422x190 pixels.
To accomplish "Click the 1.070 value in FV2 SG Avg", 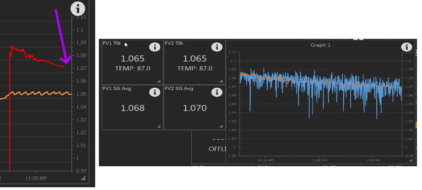I will tap(195, 108).
